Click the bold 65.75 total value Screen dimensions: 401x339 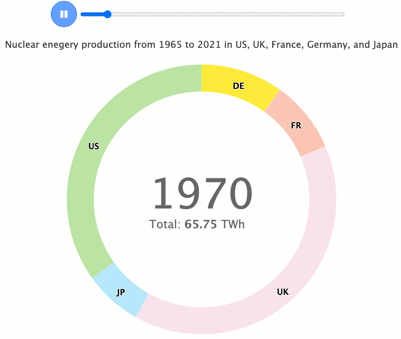click(x=200, y=225)
